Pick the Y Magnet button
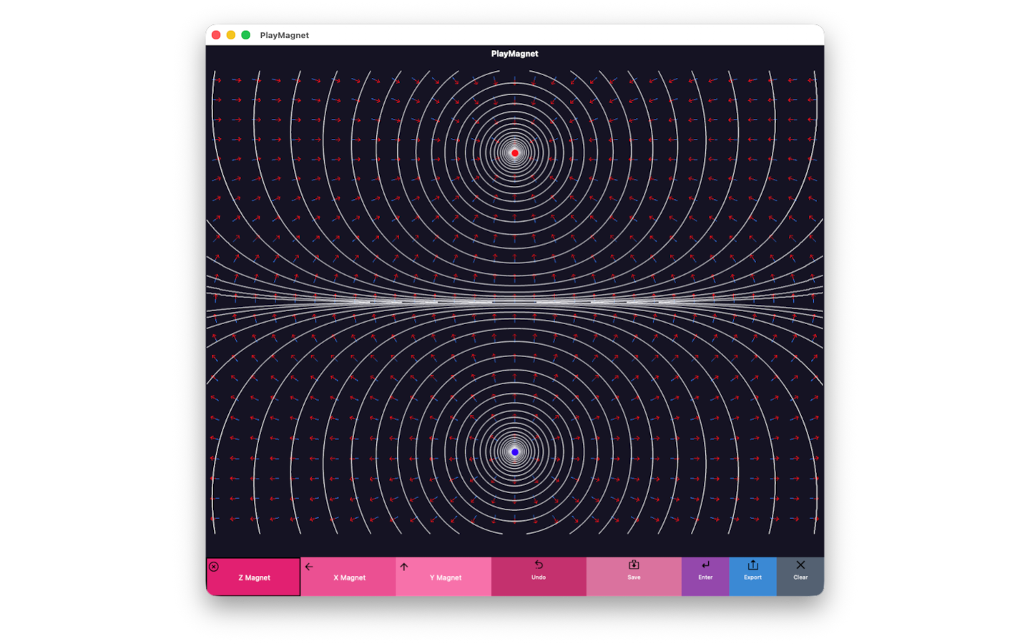This screenshot has width=1030, height=644. (443, 577)
